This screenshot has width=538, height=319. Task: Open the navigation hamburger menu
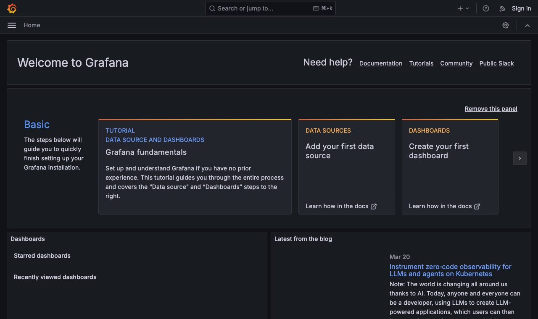(11, 25)
